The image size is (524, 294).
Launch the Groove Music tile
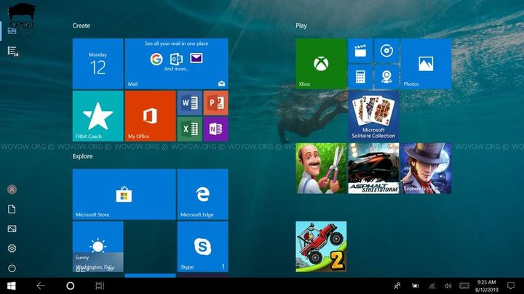386,51
